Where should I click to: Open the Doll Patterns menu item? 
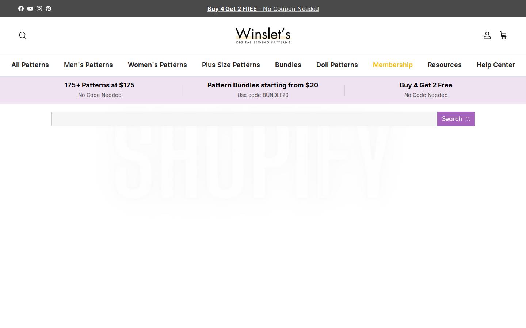pyautogui.click(x=337, y=65)
